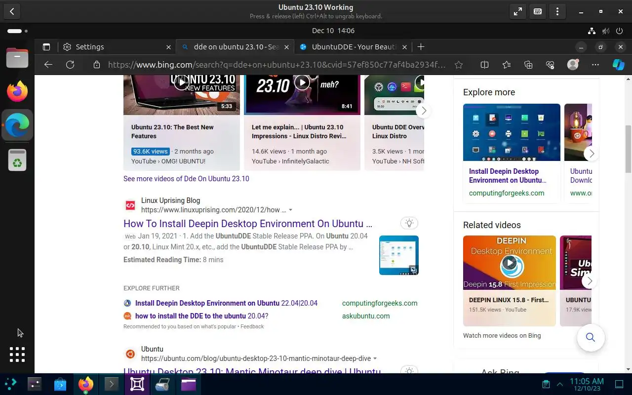Viewport: 632px width, 395px height.
Task: Open Browser essentials heart icon
Action: click(x=551, y=65)
